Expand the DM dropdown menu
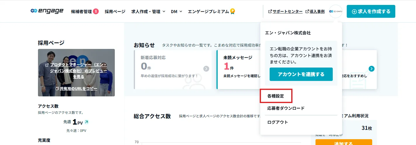Image resolution: width=416 pixels, height=145 pixels. tap(176, 11)
